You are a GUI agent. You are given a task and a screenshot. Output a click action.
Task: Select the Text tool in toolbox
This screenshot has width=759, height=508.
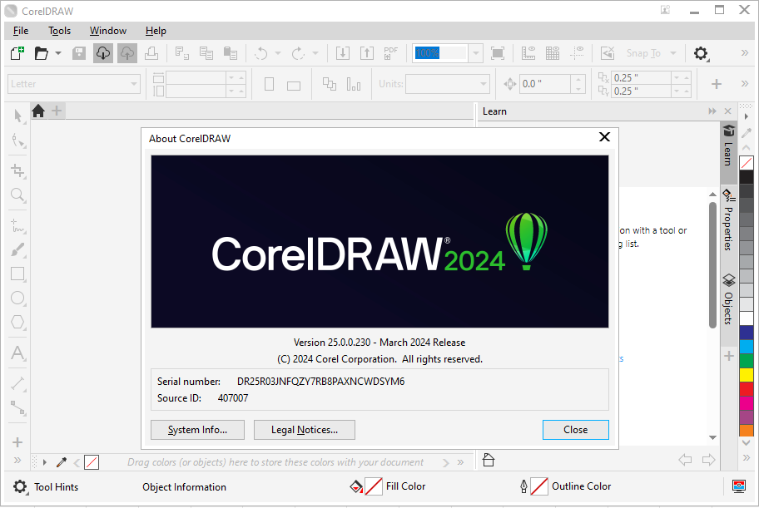(17, 353)
